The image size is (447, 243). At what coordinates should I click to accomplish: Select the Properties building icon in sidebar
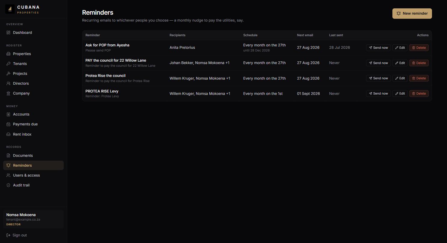(x=8, y=54)
